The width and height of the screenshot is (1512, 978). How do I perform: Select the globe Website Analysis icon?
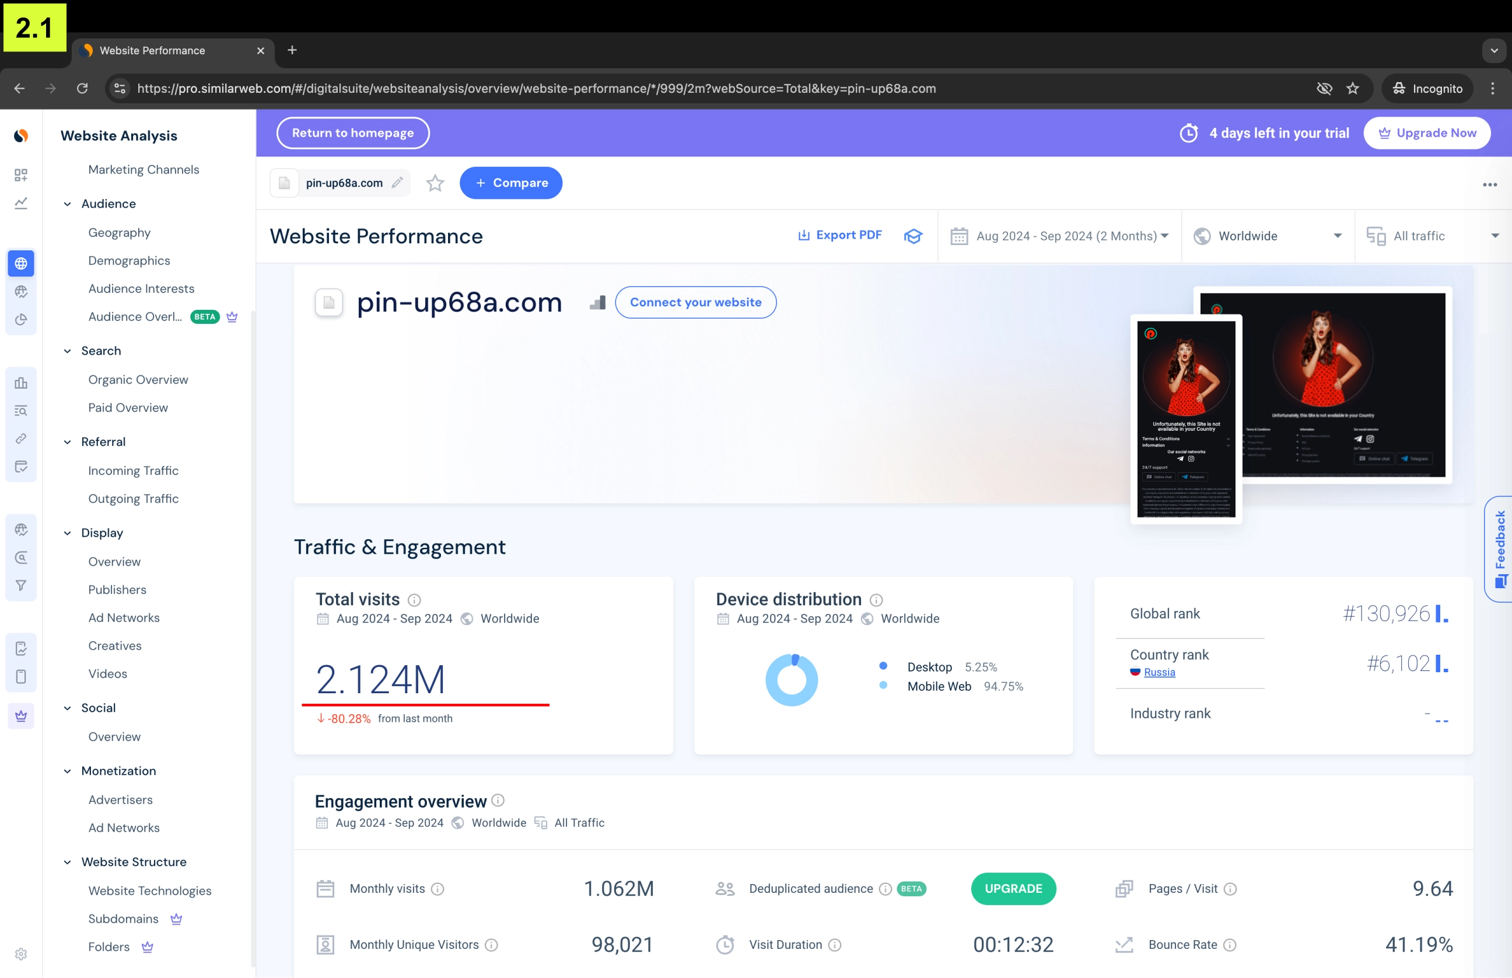(21, 263)
